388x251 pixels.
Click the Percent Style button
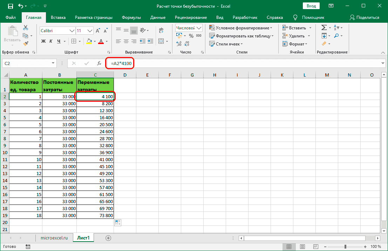[191, 36]
